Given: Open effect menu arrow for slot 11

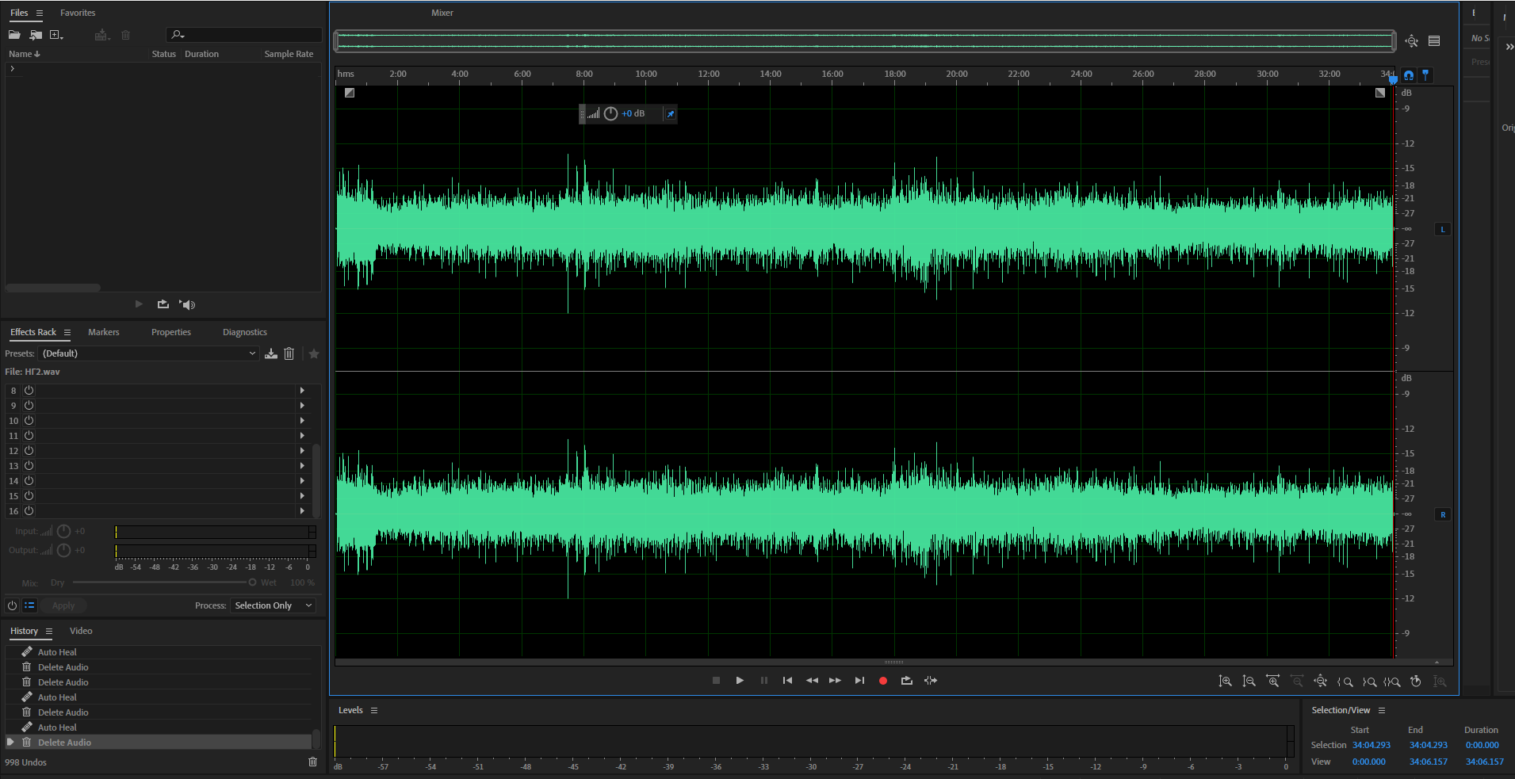Looking at the screenshot, I should [x=302, y=436].
